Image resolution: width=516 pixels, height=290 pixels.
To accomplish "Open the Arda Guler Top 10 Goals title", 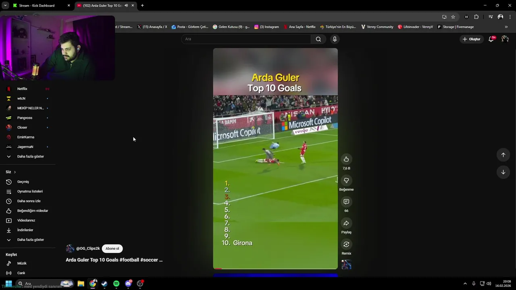I will point(114,260).
